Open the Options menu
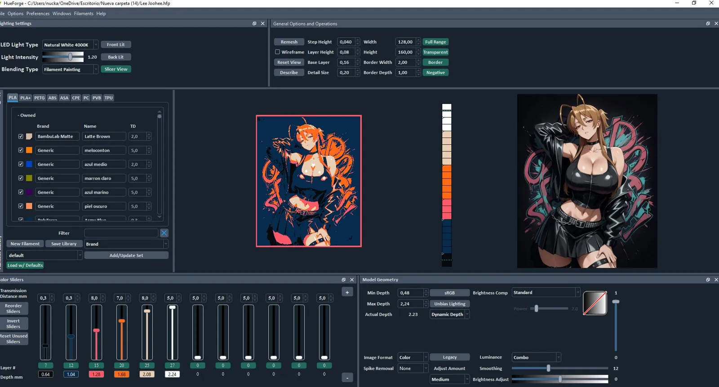 (x=15, y=13)
